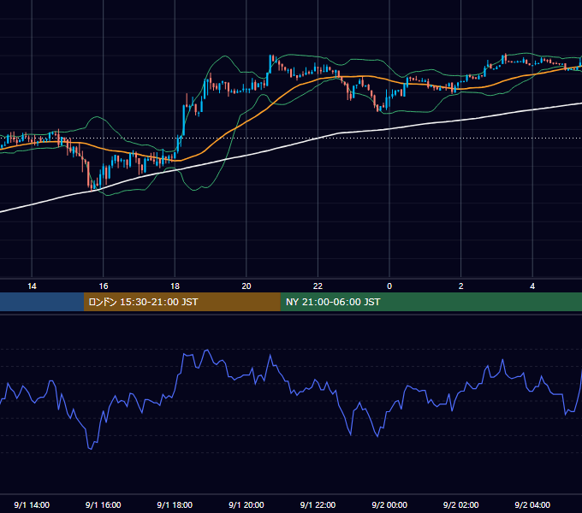Click the 9/2 00:00 date label
The image size is (582, 513).
389,504
